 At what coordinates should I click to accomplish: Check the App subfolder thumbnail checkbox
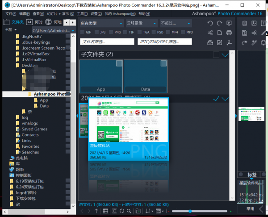(119, 63)
